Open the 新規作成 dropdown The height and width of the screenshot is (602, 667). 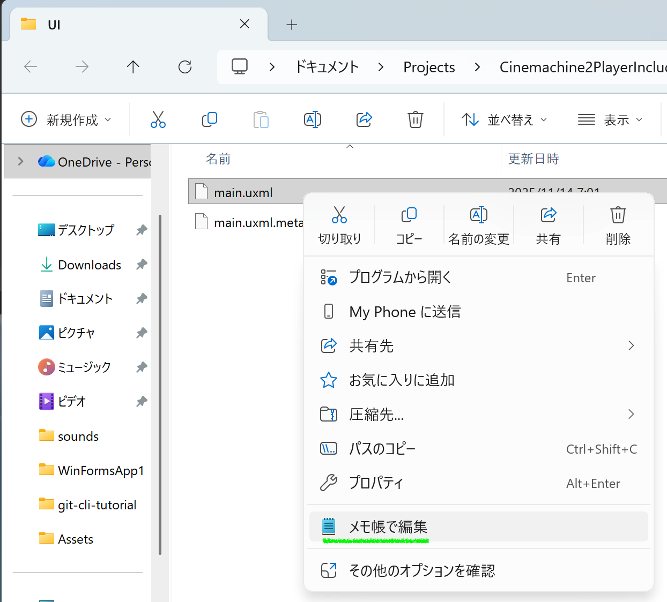coord(66,119)
